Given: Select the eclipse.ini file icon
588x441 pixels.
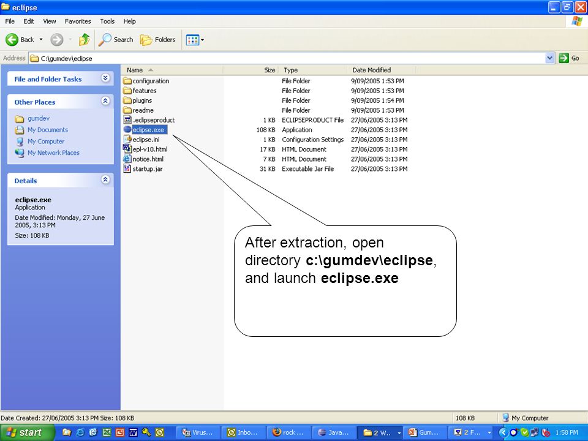Looking at the screenshot, I should [x=127, y=140].
